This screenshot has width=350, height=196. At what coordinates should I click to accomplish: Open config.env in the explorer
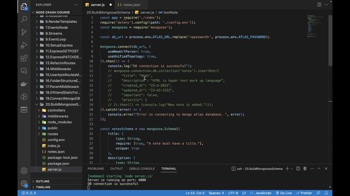coord(57,140)
